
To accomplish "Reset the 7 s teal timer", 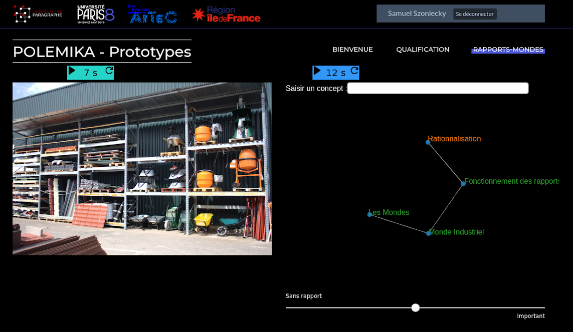I will (x=109, y=71).
